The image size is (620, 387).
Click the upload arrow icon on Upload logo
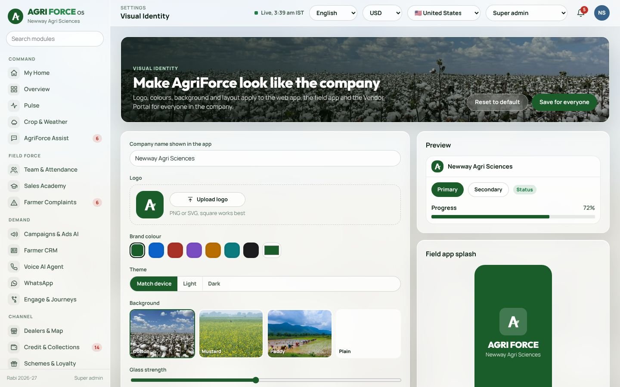click(190, 200)
